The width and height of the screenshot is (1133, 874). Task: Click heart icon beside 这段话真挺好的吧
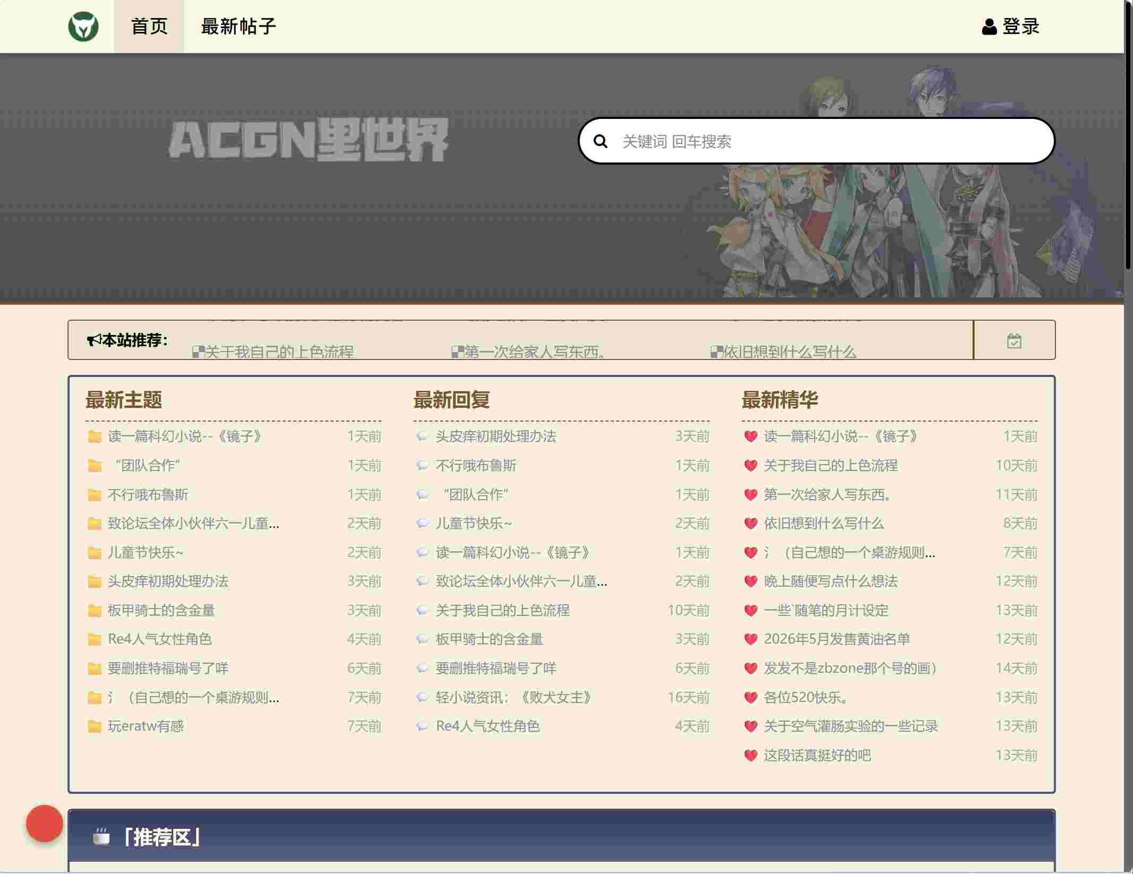tap(750, 756)
